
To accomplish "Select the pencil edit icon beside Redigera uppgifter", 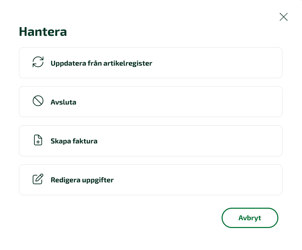I will 37,179.
